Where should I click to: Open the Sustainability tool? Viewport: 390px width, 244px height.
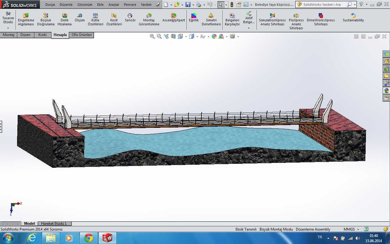click(353, 18)
